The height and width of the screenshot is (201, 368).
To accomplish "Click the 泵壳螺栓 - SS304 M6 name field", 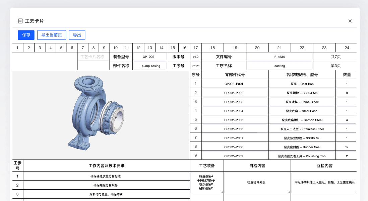I will point(302,93).
